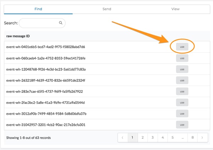Use message event-wh-0401e6b5 row button
The image size is (213, 150).
tap(182, 47)
